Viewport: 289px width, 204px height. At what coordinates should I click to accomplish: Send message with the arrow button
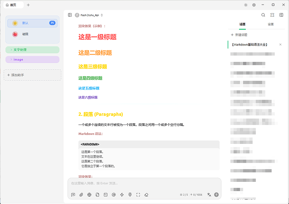(x=217, y=195)
